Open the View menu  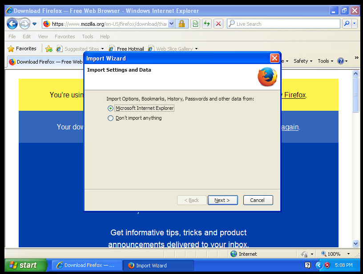click(x=43, y=36)
